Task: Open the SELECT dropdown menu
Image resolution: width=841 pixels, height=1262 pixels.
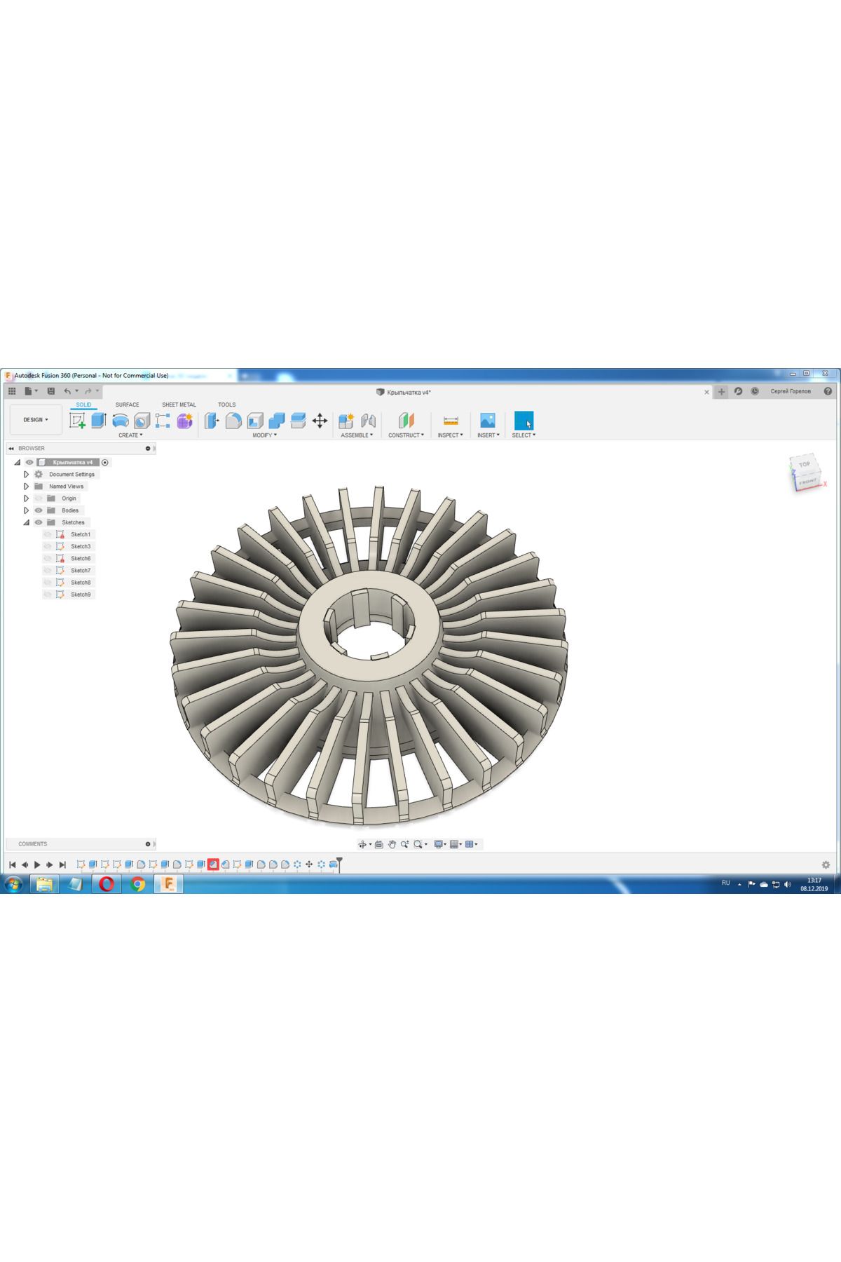Action: coord(524,435)
